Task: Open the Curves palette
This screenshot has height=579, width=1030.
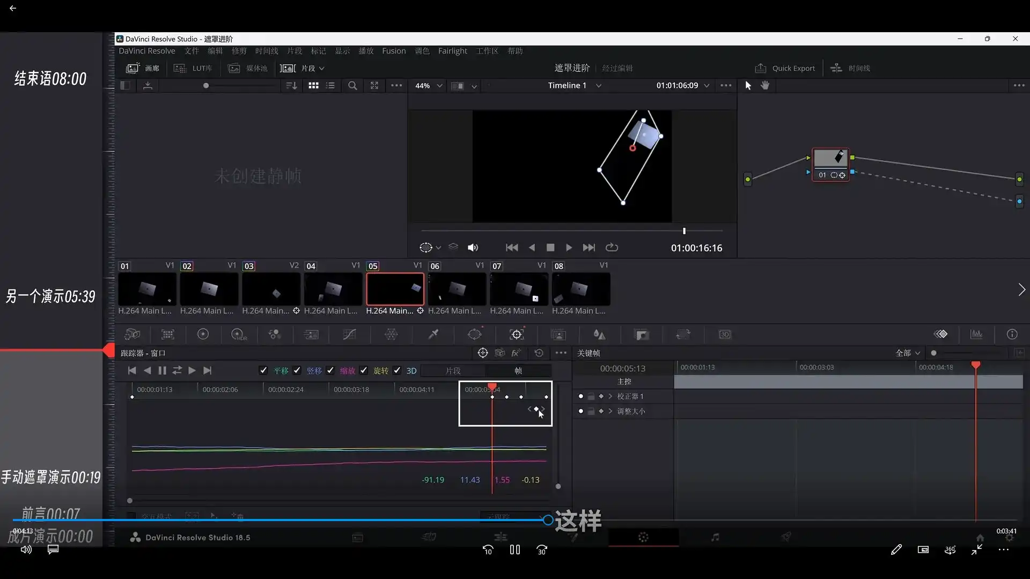Action: click(350, 334)
